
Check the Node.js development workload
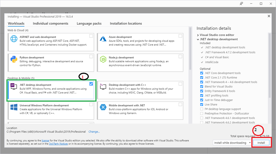click(x=180, y=57)
